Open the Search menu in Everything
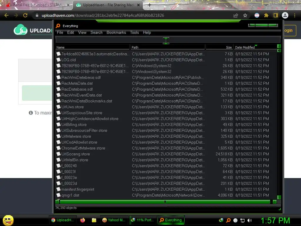Viewport: 301px width, 226px height. pos(96,32)
